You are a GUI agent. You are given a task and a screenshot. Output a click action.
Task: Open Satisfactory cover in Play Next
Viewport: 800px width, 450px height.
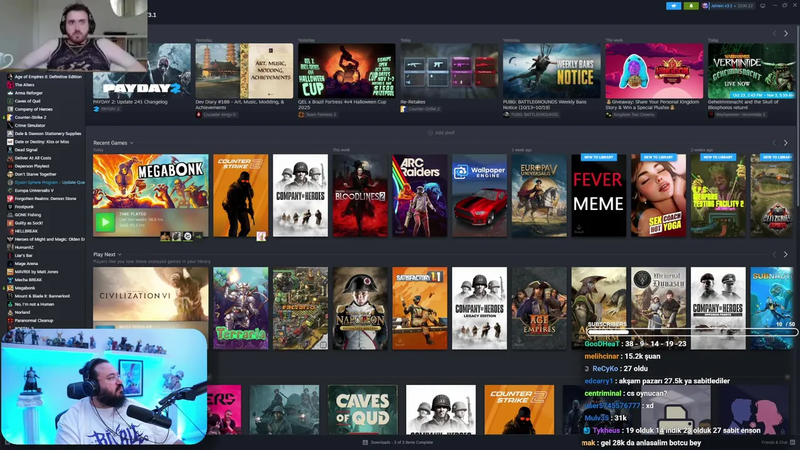419,308
